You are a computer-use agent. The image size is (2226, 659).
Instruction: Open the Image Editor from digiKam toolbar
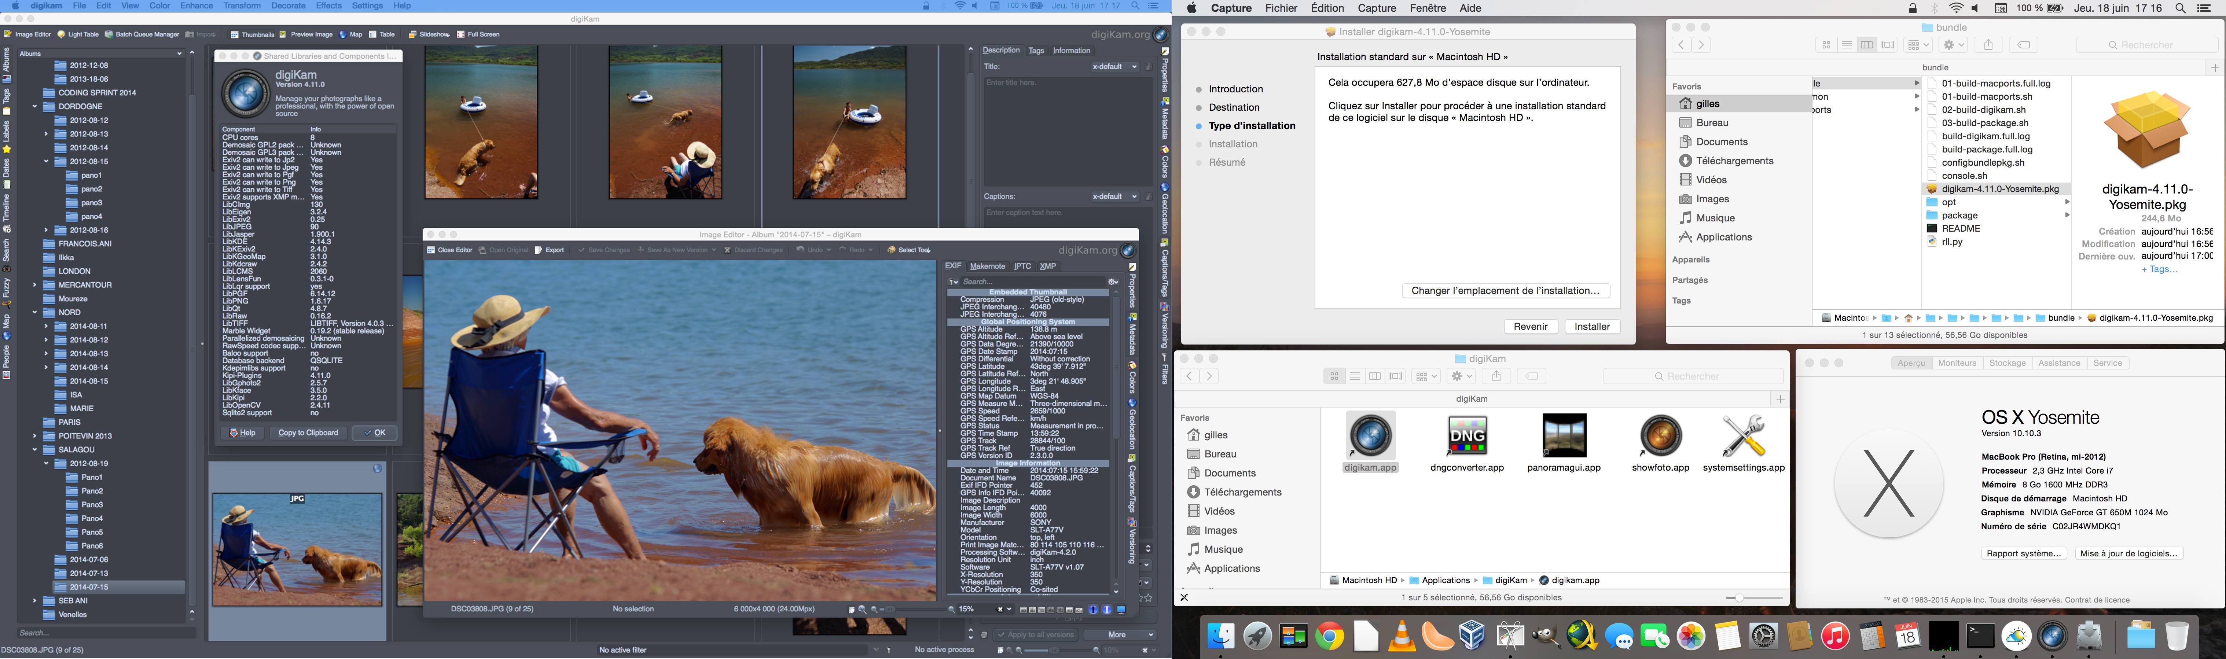pyautogui.click(x=27, y=34)
